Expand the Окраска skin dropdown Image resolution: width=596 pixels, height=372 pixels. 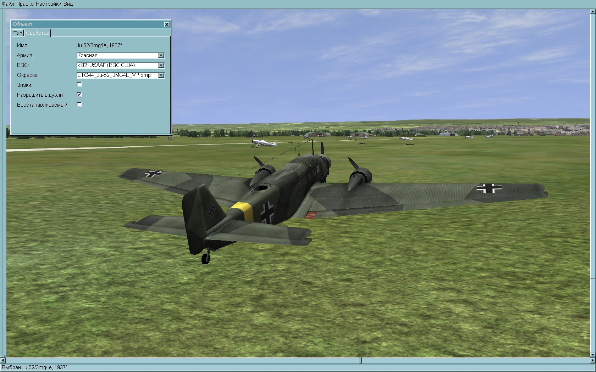161,75
